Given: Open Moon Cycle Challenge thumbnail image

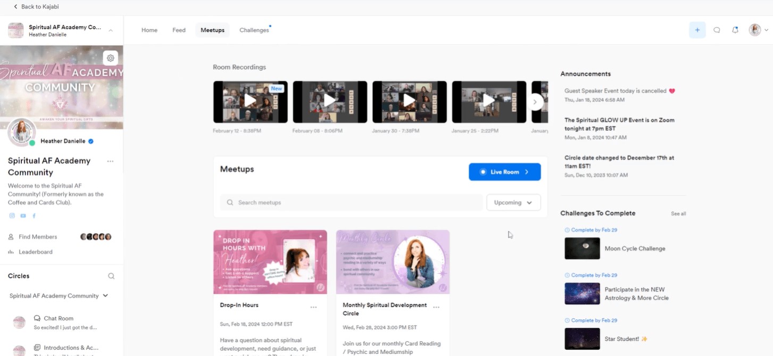Looking at the screenshot, I should pos(582,249).
